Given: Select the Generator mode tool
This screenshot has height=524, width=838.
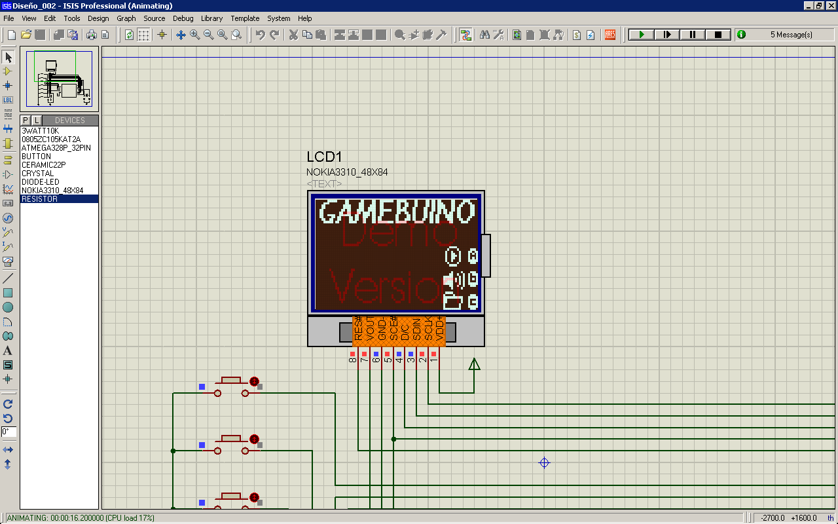Looking at the screenshot, I should click(x=8, y=218).
